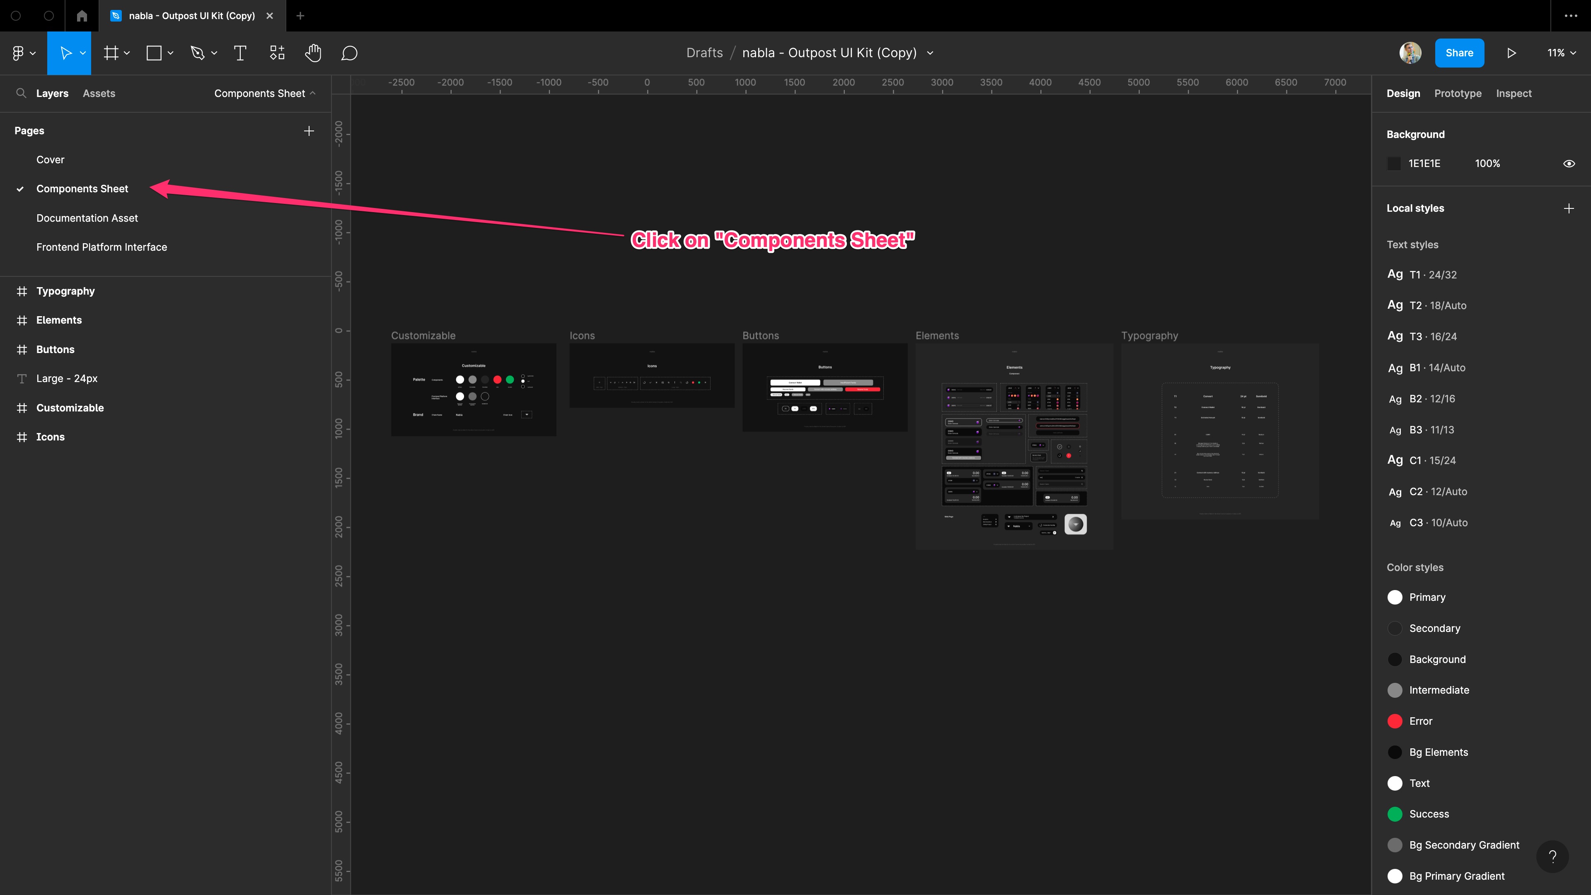
Task: Select the Comment tool
Action: tap(351, 53)
